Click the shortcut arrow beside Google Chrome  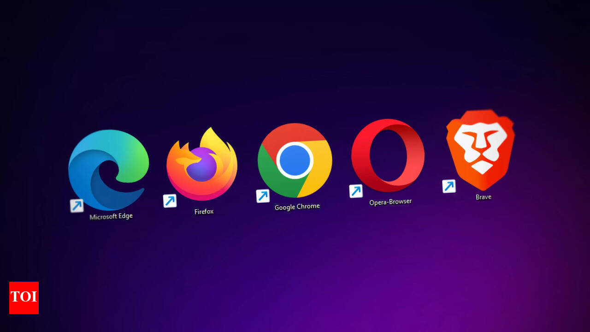pos(263,196)
